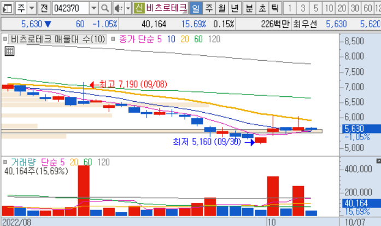Click the 226백만 trading value
Viewport: 381px width, 226px height.
coord(276,24)
